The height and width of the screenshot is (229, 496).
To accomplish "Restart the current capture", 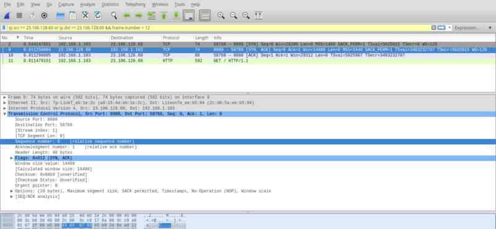I will tap(32, 15).
